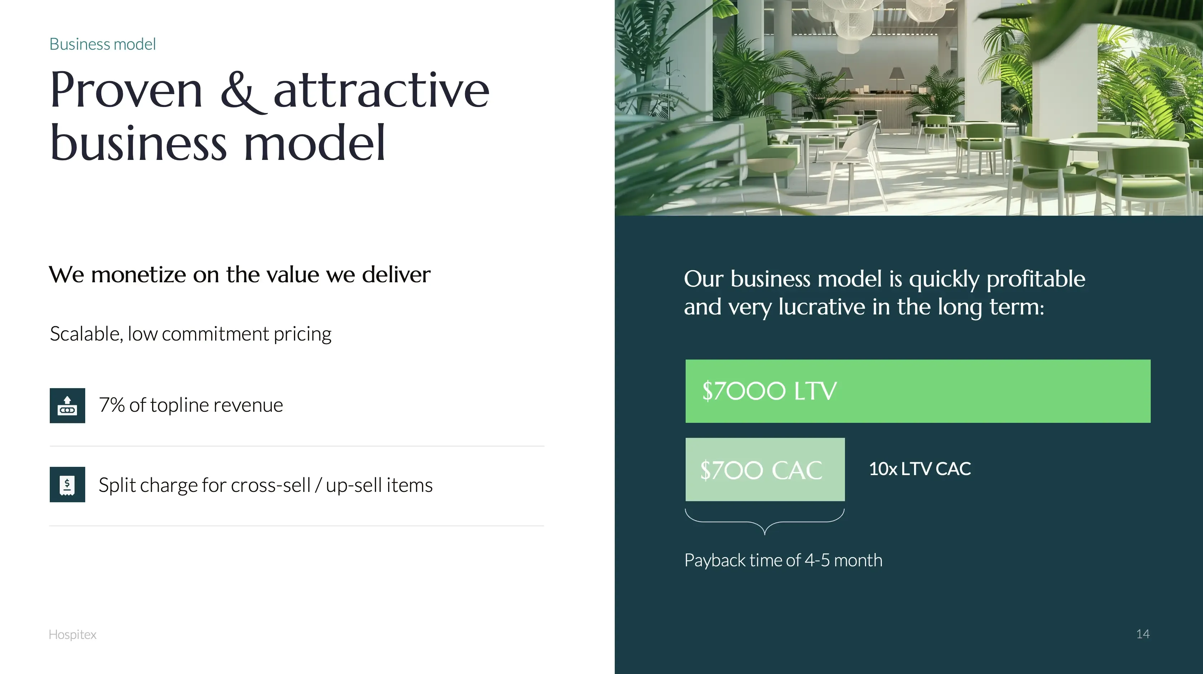Click the "Payback time of 4-5 month" caption
This screenshot has width=1203, height=674.
[783, 560]
